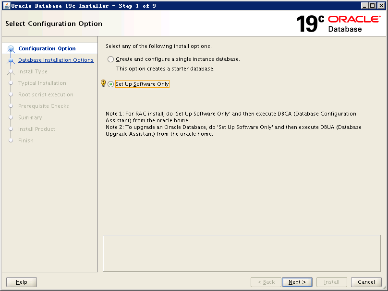The height and width of the screenshot is (291, 388).
Task: Click the Help button
Action: (22, 282)
